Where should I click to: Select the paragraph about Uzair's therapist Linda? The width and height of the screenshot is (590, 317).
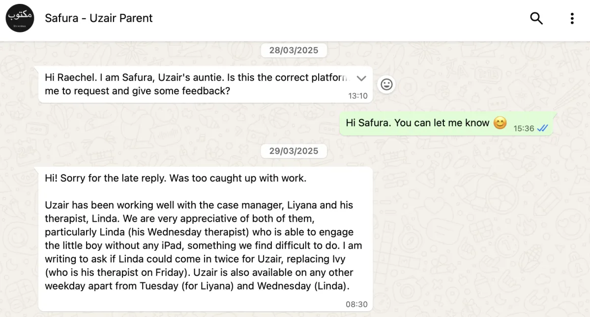tap(202, 245)
